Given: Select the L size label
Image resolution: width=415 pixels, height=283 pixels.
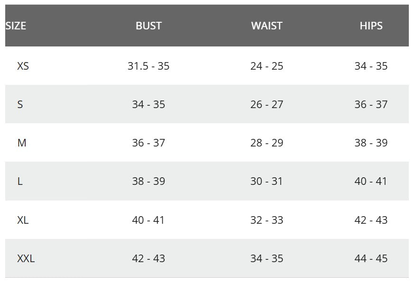Looking at the screenshot, I should 20,182.
